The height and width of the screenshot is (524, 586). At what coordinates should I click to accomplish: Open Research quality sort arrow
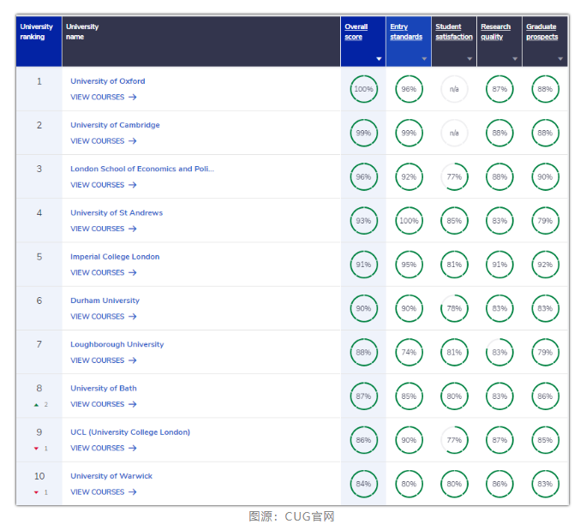coord(515,58)
